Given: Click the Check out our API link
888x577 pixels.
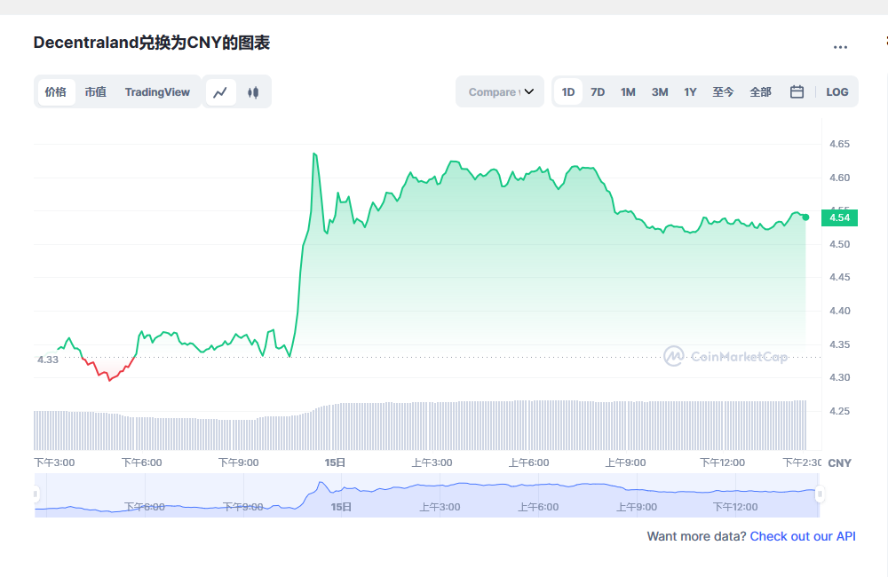Looking at the screenshot, I should (803, 536).
